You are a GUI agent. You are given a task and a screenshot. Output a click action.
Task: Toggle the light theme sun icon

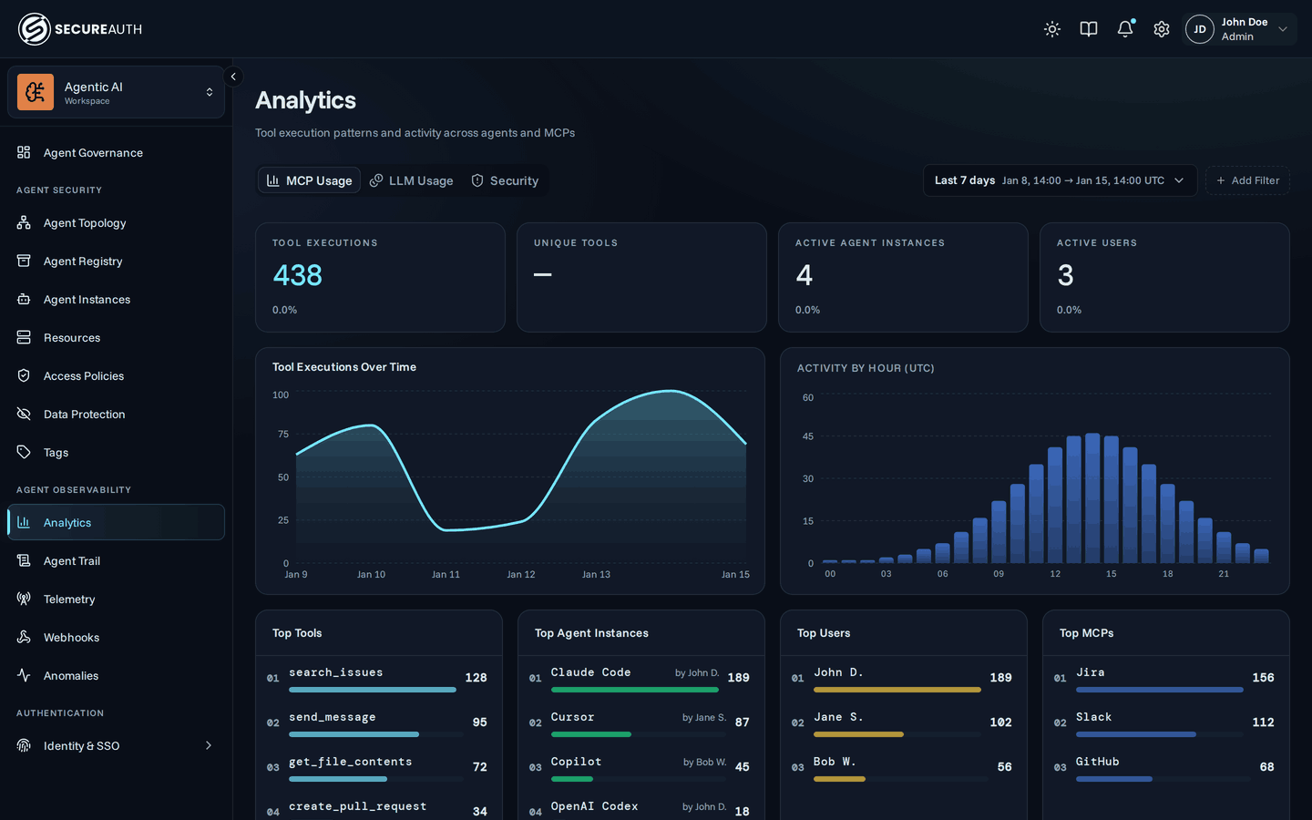point(1052,29)
